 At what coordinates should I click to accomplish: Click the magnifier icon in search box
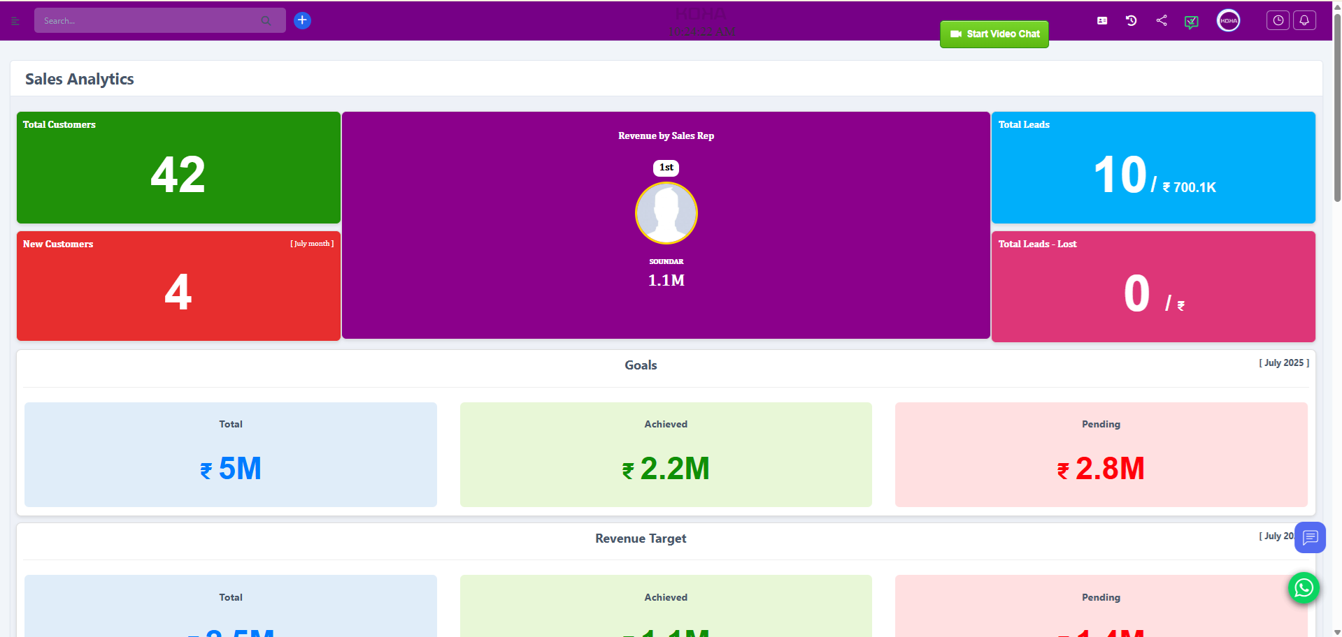click(x=266, y=21)
